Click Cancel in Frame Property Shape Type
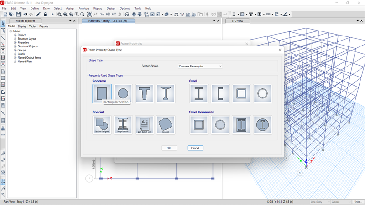Screen dimensions: 365x205 (195, 148)
